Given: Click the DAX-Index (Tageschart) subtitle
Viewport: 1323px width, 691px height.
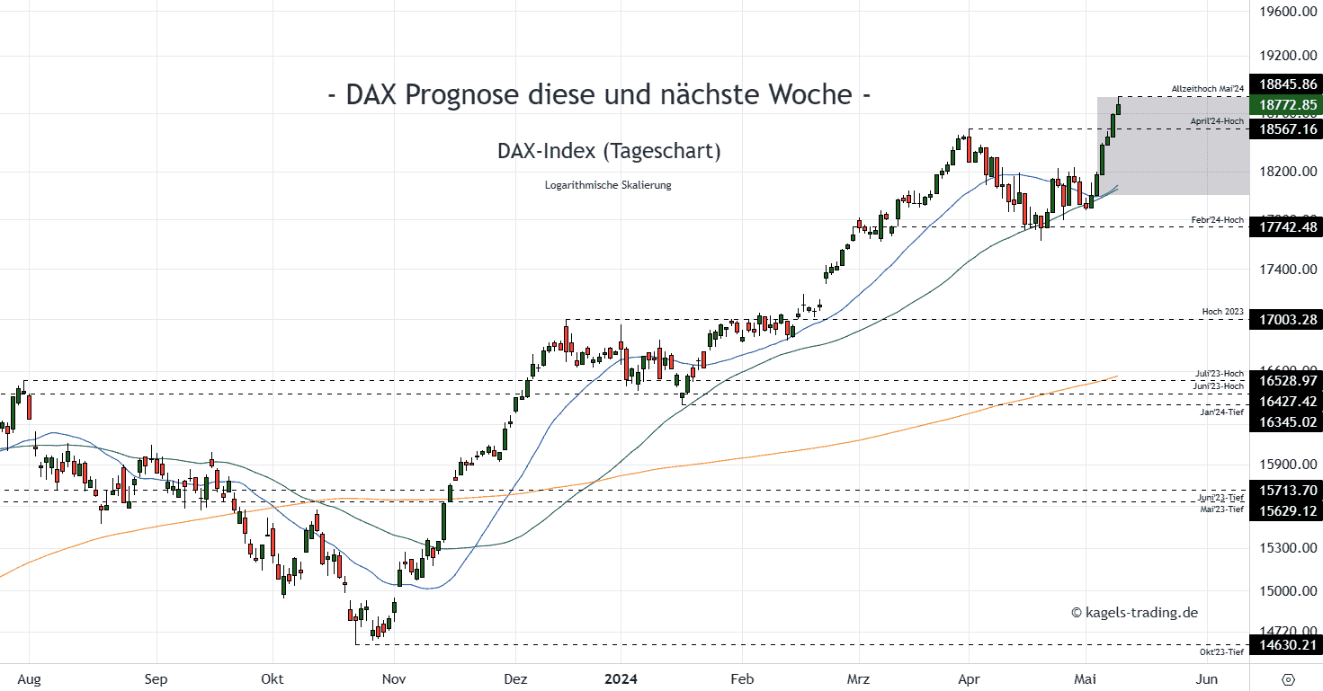Looking at the screenshot, I should tap(609, 151).
